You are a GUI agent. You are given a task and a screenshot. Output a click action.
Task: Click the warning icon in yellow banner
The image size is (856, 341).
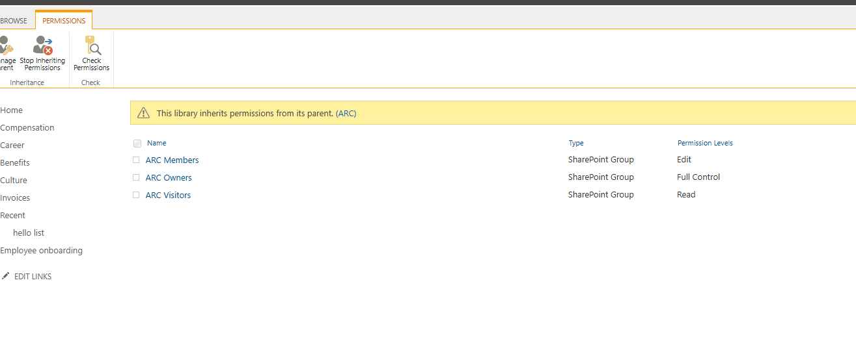pos(143,113)
